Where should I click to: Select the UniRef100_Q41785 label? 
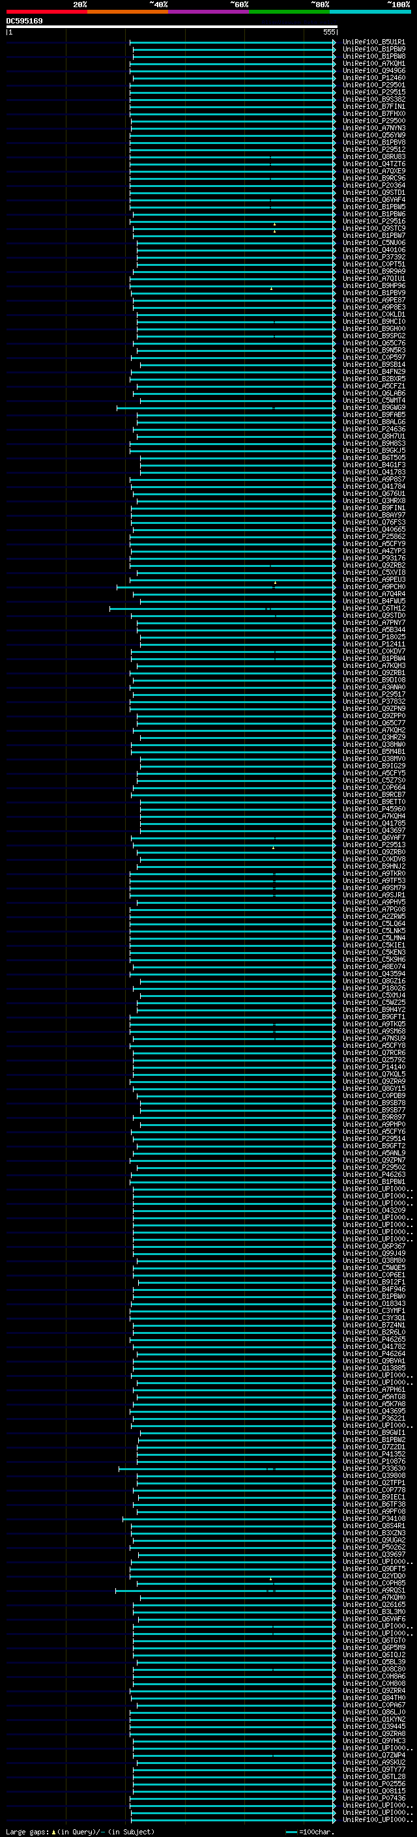point(373,823)
